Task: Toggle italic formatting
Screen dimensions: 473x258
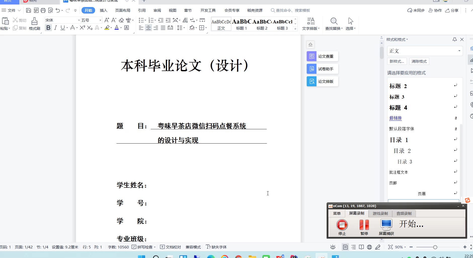Action: pyautogui.click(x=56, y=28)
